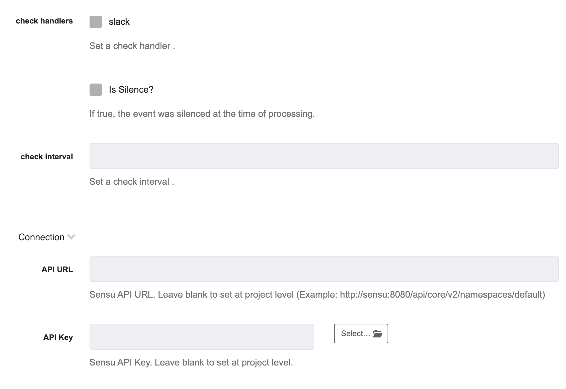This screenshot has width=566, height=389.
Task: Focus the API Key input field
Action: pyautogui.click(x=202, y=337)
